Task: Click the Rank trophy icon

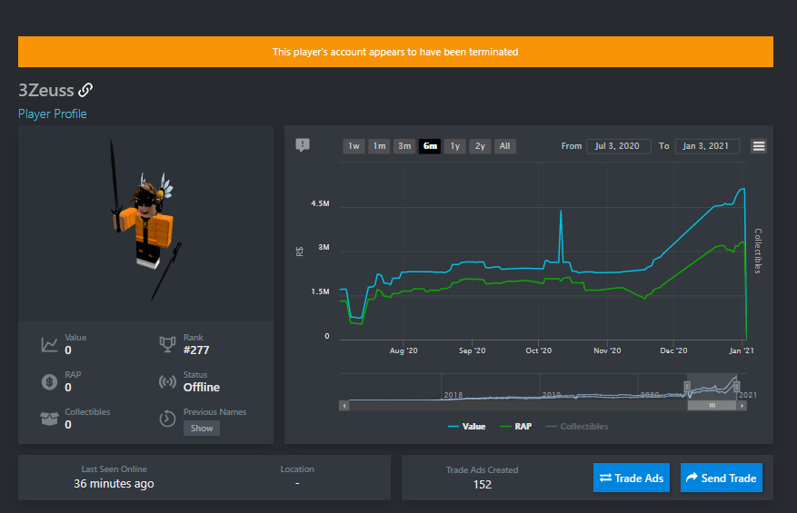Action: click(168, 344)
